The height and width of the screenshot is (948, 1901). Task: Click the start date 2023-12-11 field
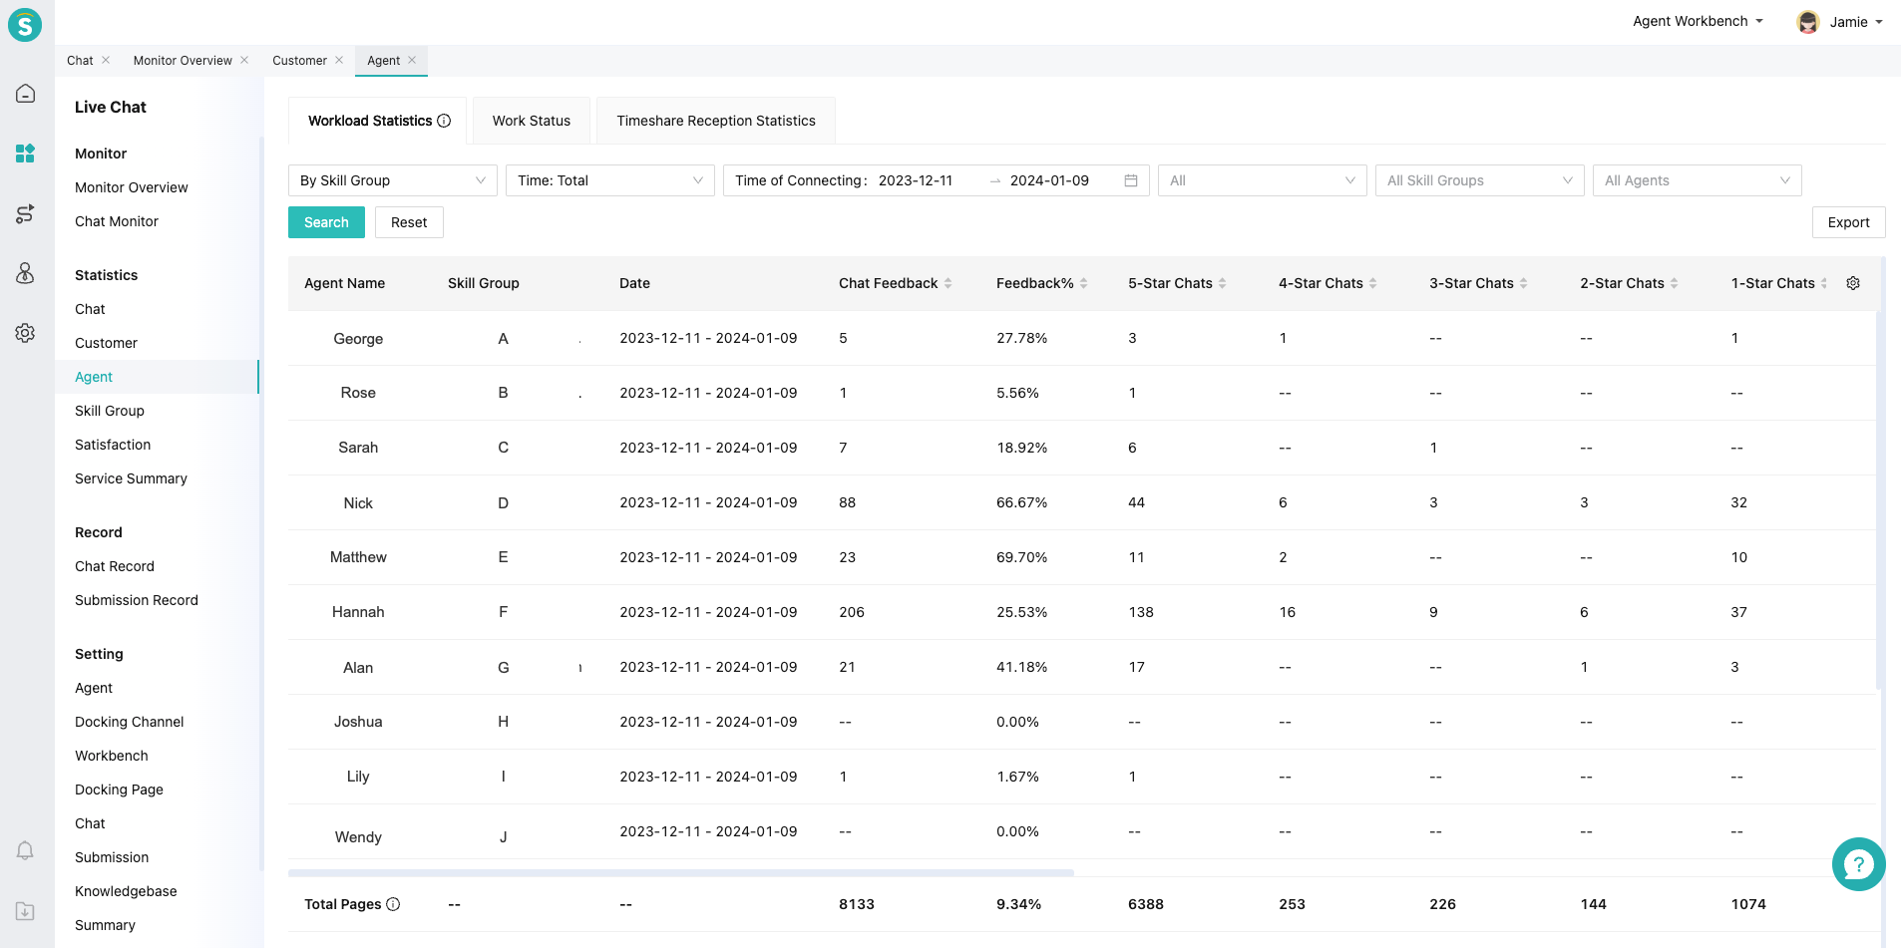tap(916, 180)
